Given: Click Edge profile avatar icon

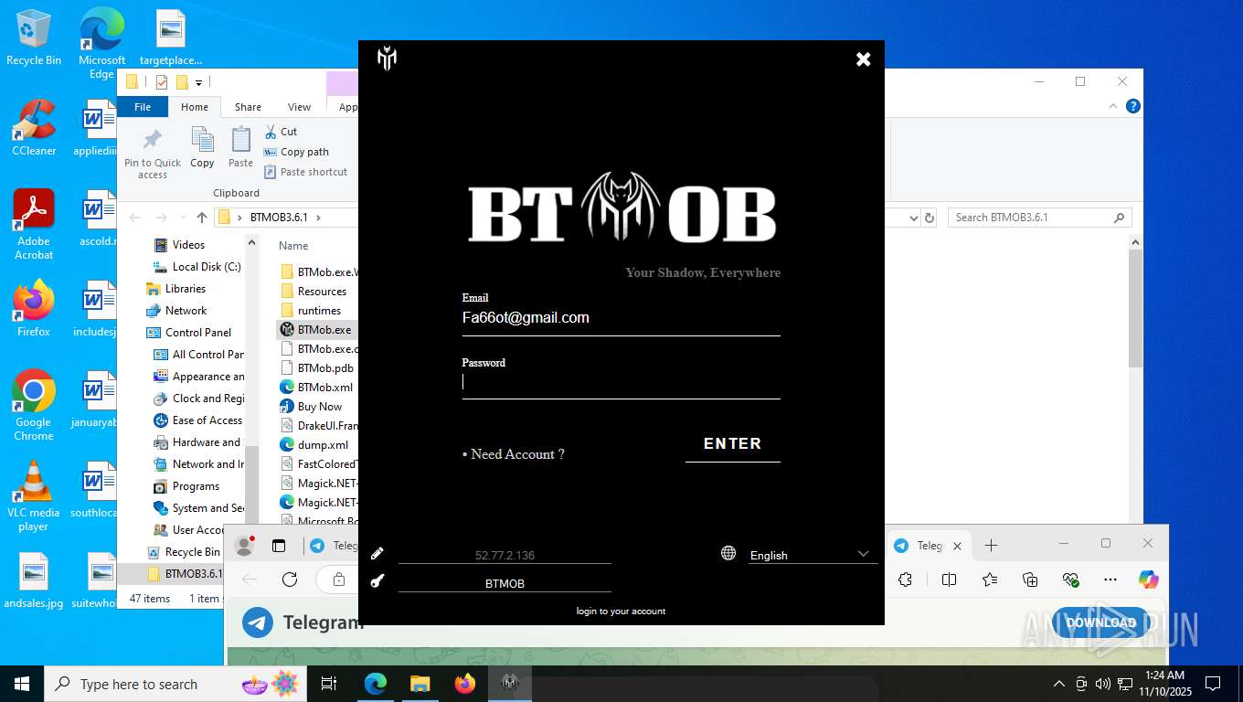Looking at the screenshot, I should [x=244, y=546].
